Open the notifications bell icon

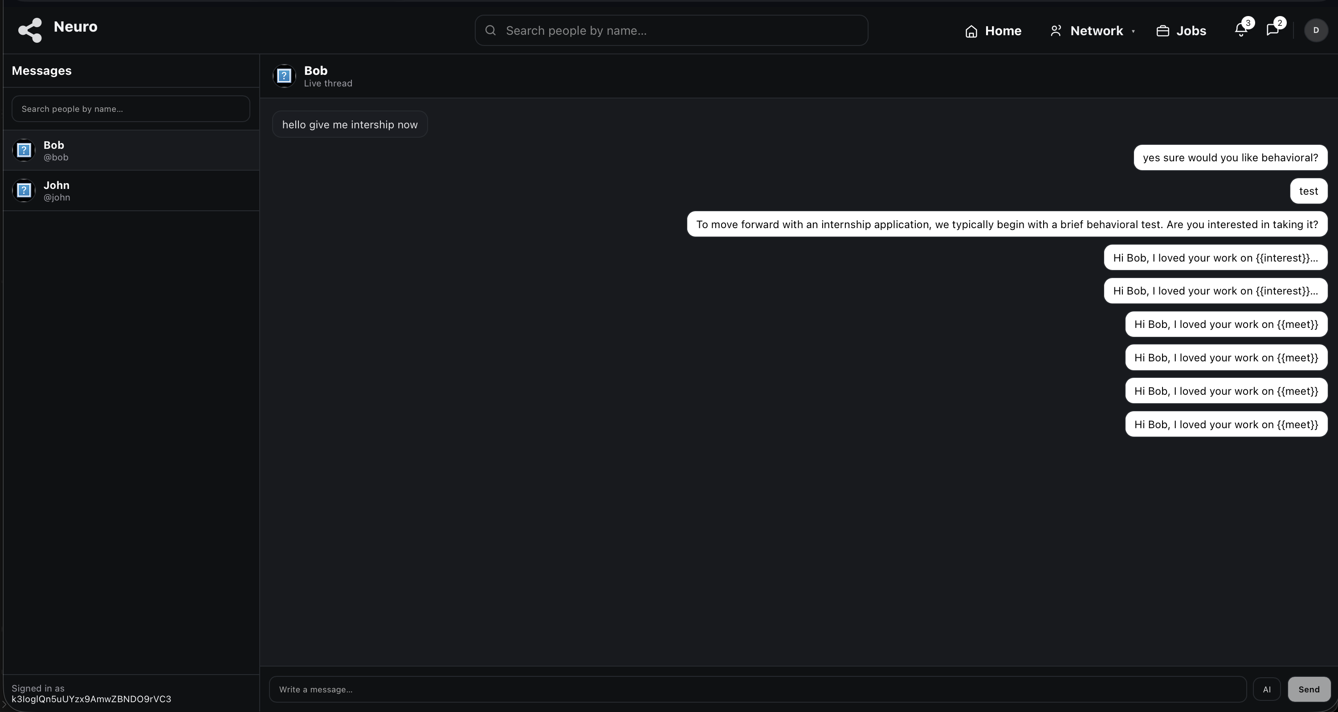coord(1241,30)
